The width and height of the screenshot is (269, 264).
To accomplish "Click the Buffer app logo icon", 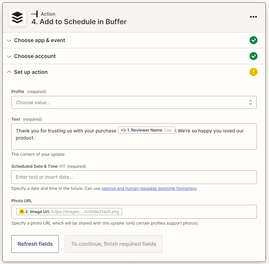I will tap(17, 17).
